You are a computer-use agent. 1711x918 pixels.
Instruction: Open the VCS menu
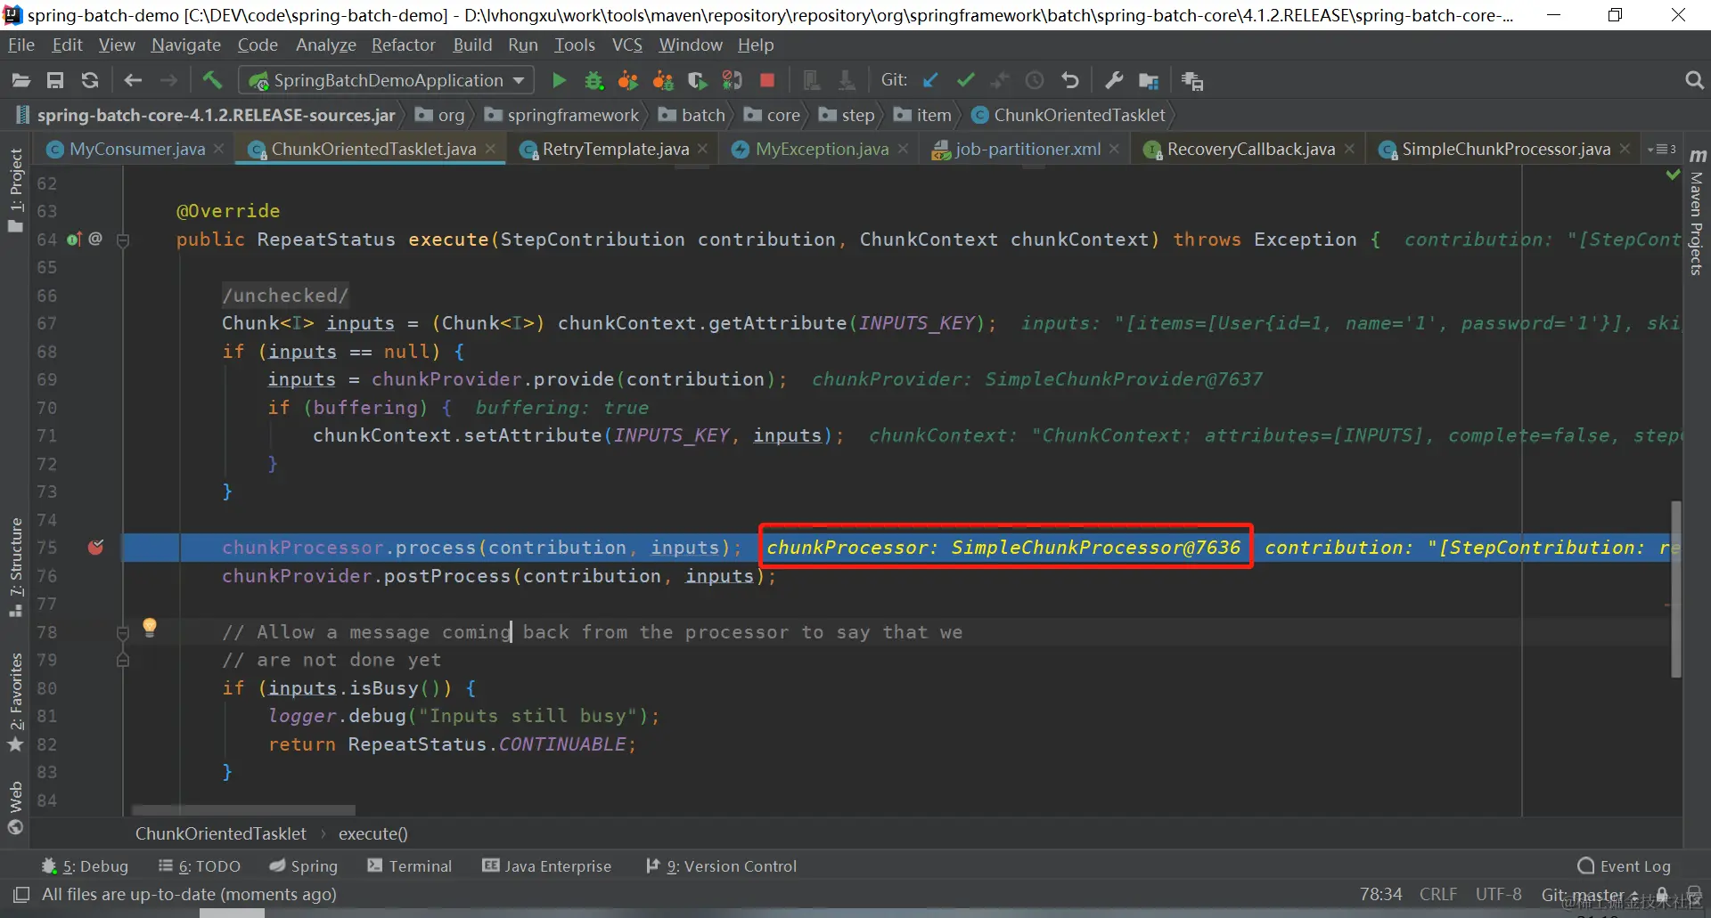(x=627, y=45)
